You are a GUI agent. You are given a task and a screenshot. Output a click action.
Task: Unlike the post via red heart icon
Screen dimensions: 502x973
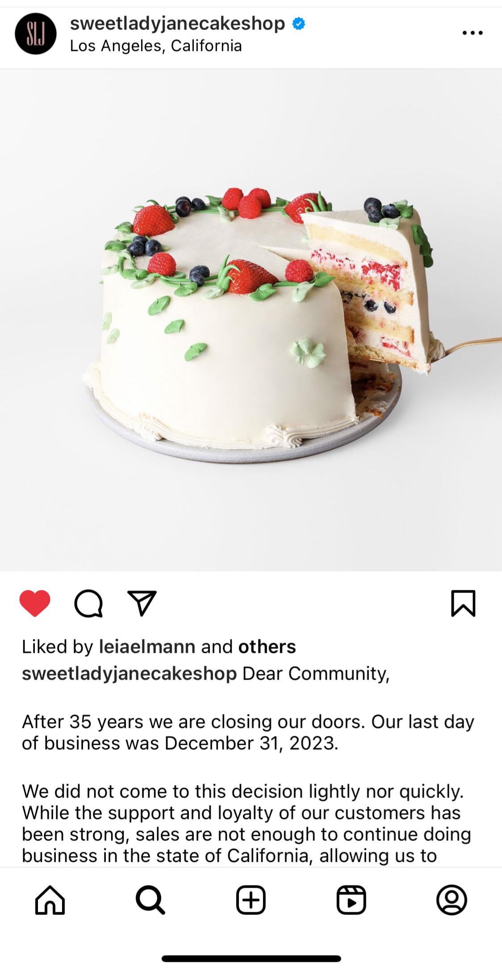(x=35, y=603)
